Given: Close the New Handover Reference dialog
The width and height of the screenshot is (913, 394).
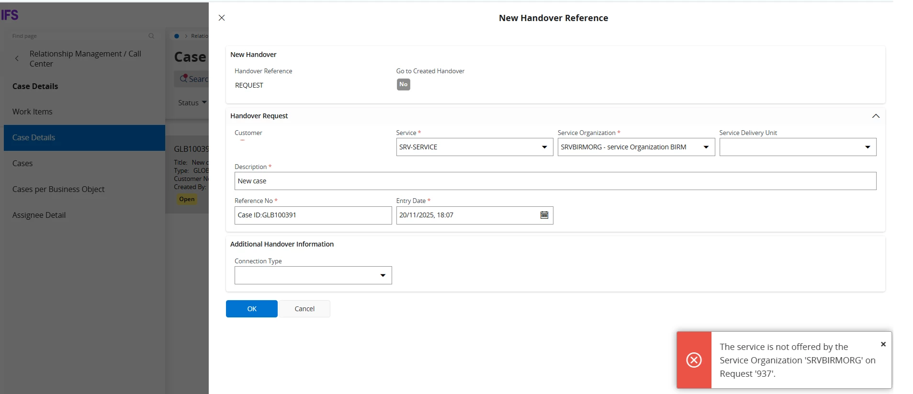Looking at the screenshot, I should coord(222,18).
